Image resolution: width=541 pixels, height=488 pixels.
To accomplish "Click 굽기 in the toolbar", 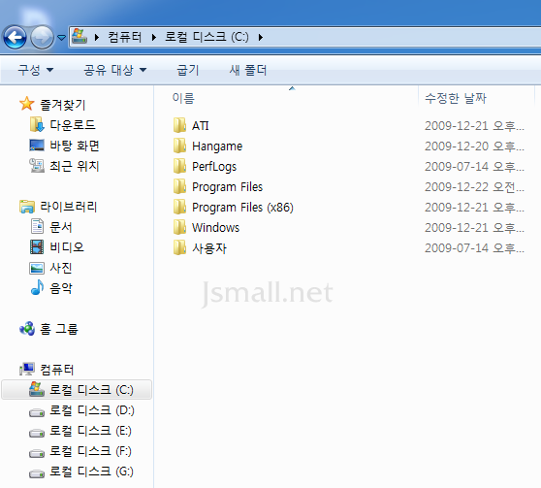I will click(x=188, y=70).
